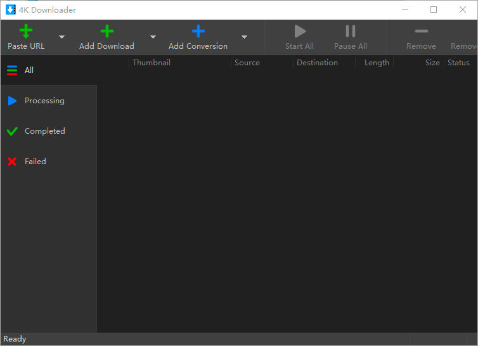The height and width of the screenshot is (346, 478).
Task: Expand the Add Conversion dropdown arrow
Action: pos(244,37)
